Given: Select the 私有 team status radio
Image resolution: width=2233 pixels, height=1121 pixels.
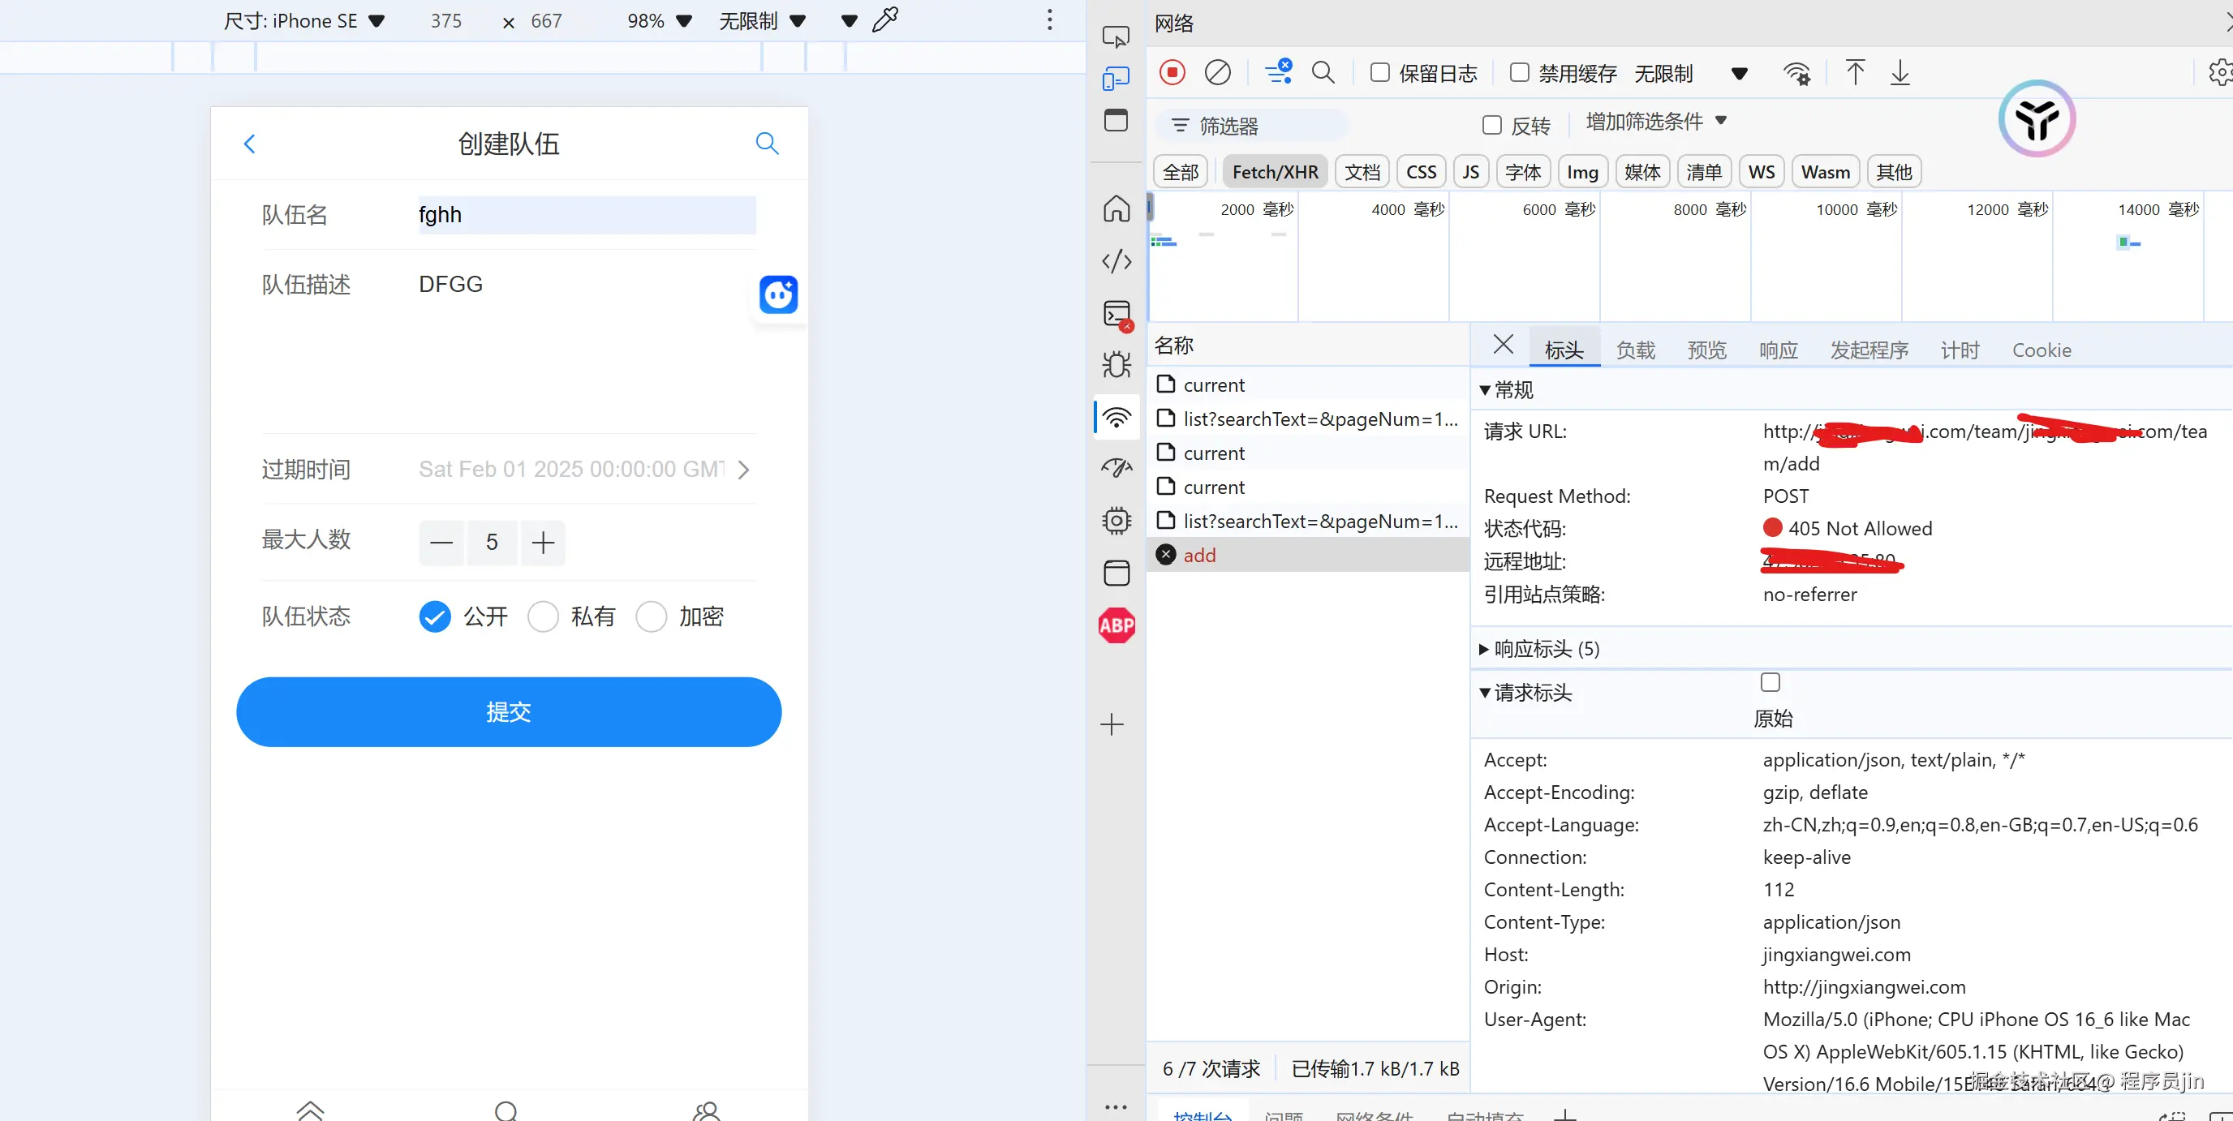Looking at the screenshot, I should (544, 616).
